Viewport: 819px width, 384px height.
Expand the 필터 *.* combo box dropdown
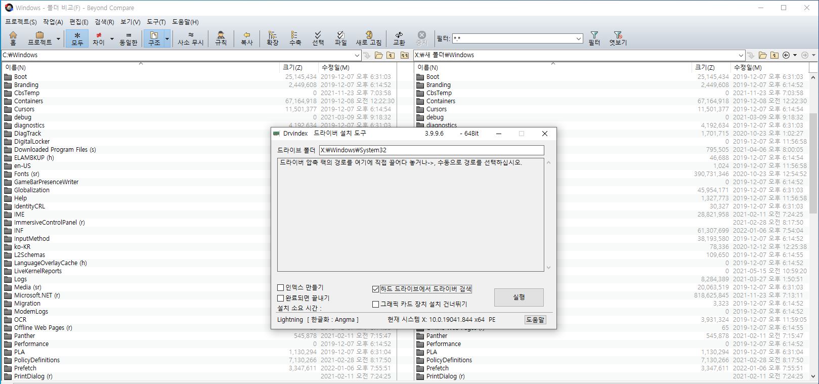point(579,38)
